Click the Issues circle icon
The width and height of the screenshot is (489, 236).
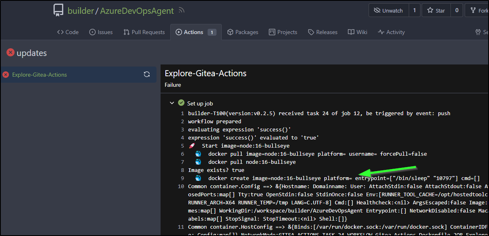pyautogui.click(x=92, y=32)
